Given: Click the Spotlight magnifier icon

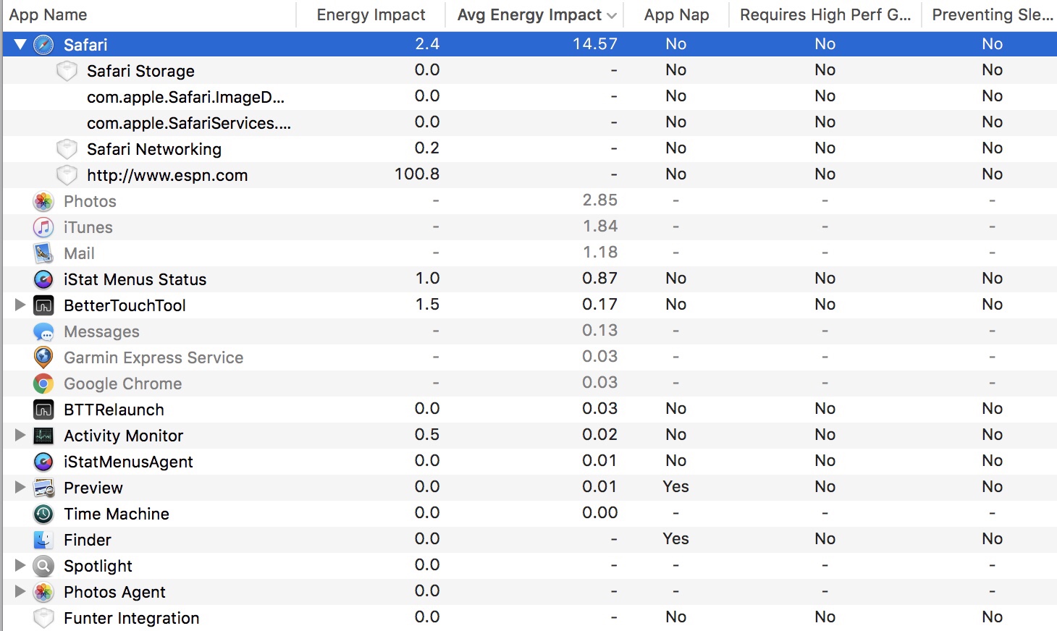Looking at the screenshot, I should point(43,566).
